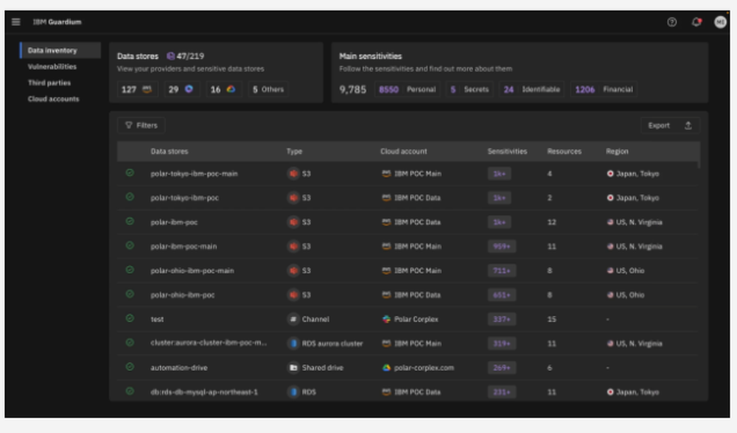
Task: Select the 5 Secrets sensitivity chip
Action: point(469,89)
